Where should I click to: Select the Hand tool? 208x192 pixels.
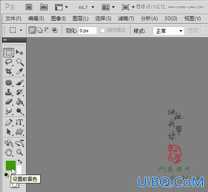tap(9, 152)
